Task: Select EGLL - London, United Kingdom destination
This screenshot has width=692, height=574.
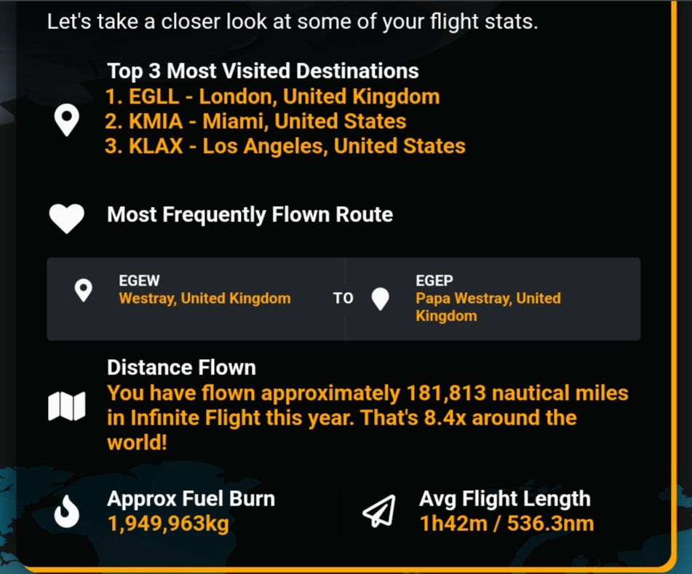Action: tap(272, 97)
